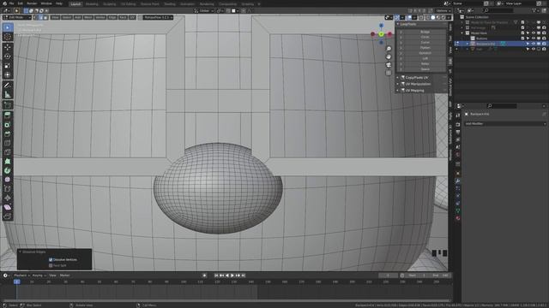This screenshot has width=549, height=308.
Task: Toggle eye on highlighted outliner row
Action: [x=534, y=44]
